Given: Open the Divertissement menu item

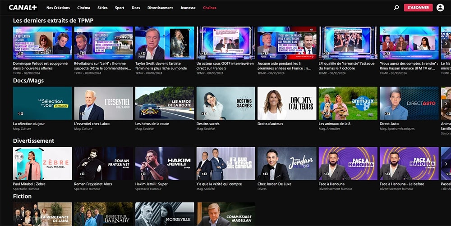Looking at the screenshot, I should point(160,8).
